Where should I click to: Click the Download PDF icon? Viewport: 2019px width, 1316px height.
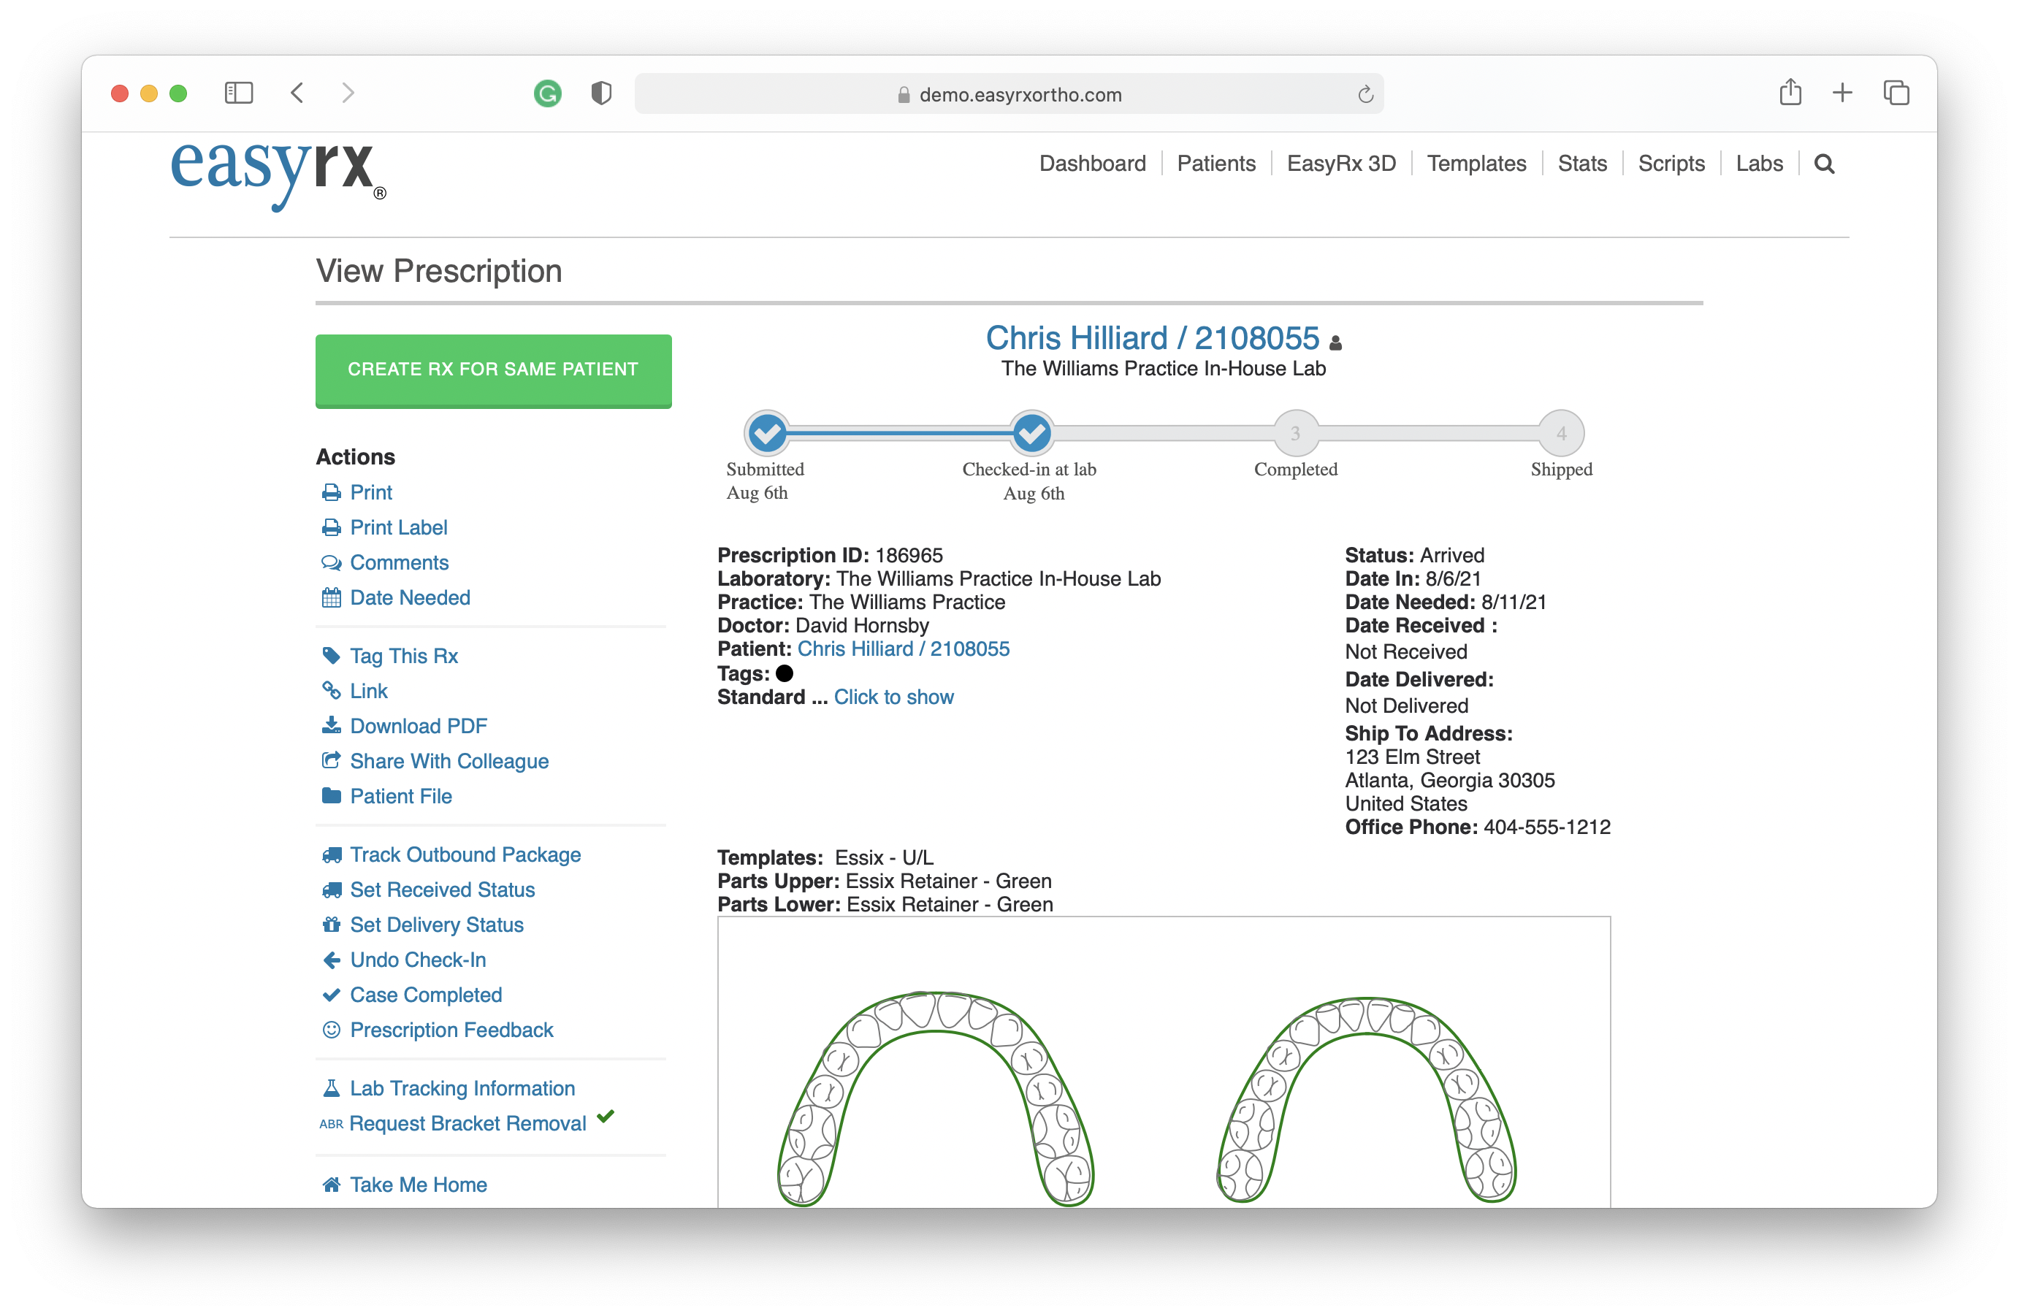(x=331, y=726)
